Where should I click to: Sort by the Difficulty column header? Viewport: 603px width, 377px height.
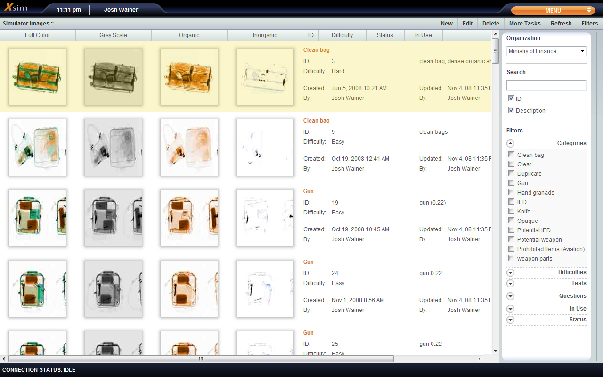point(342,35)
